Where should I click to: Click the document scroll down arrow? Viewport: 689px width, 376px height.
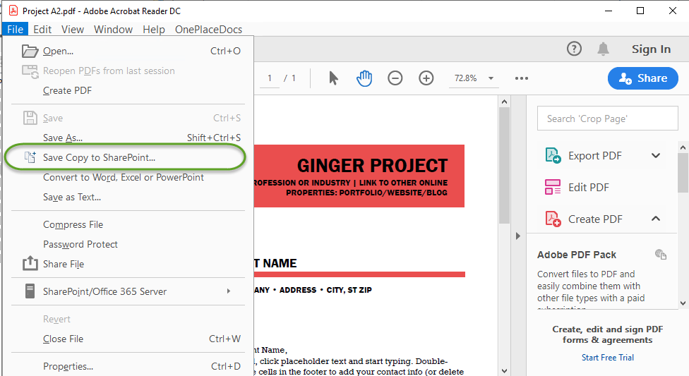coord(505,371)
